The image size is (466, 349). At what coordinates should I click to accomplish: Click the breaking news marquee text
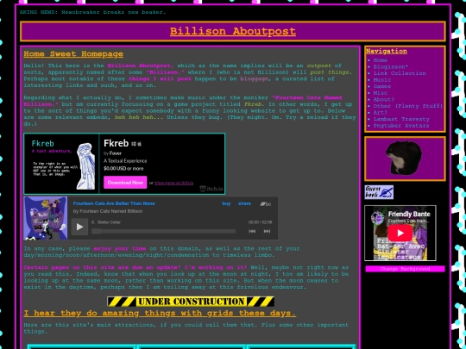[92, 12]
